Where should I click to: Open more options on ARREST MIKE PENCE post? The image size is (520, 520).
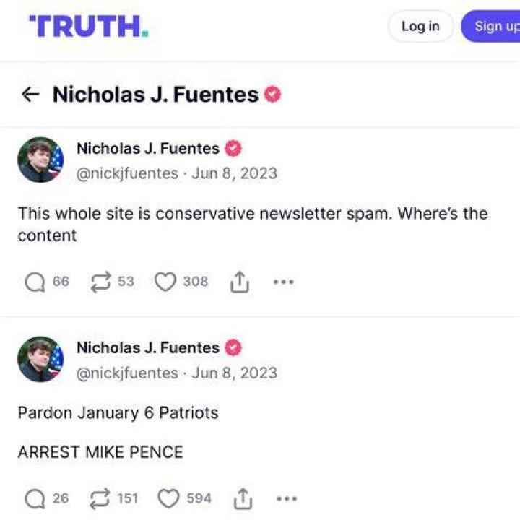(x=287, y=498)
